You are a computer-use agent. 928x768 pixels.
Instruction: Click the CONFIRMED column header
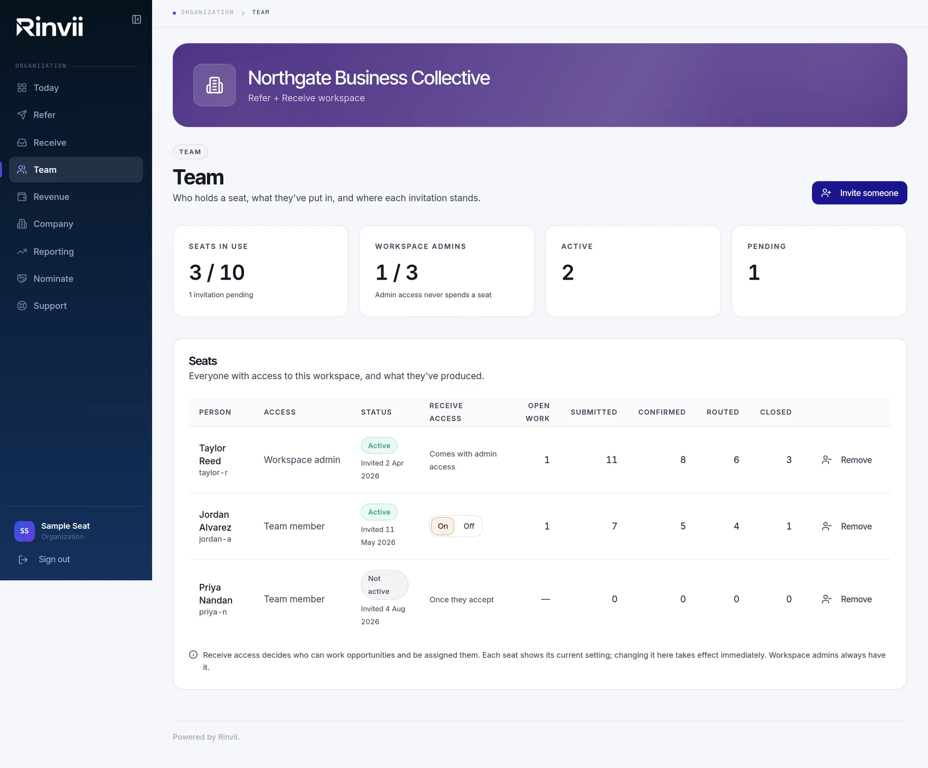[x=662, y=412]
